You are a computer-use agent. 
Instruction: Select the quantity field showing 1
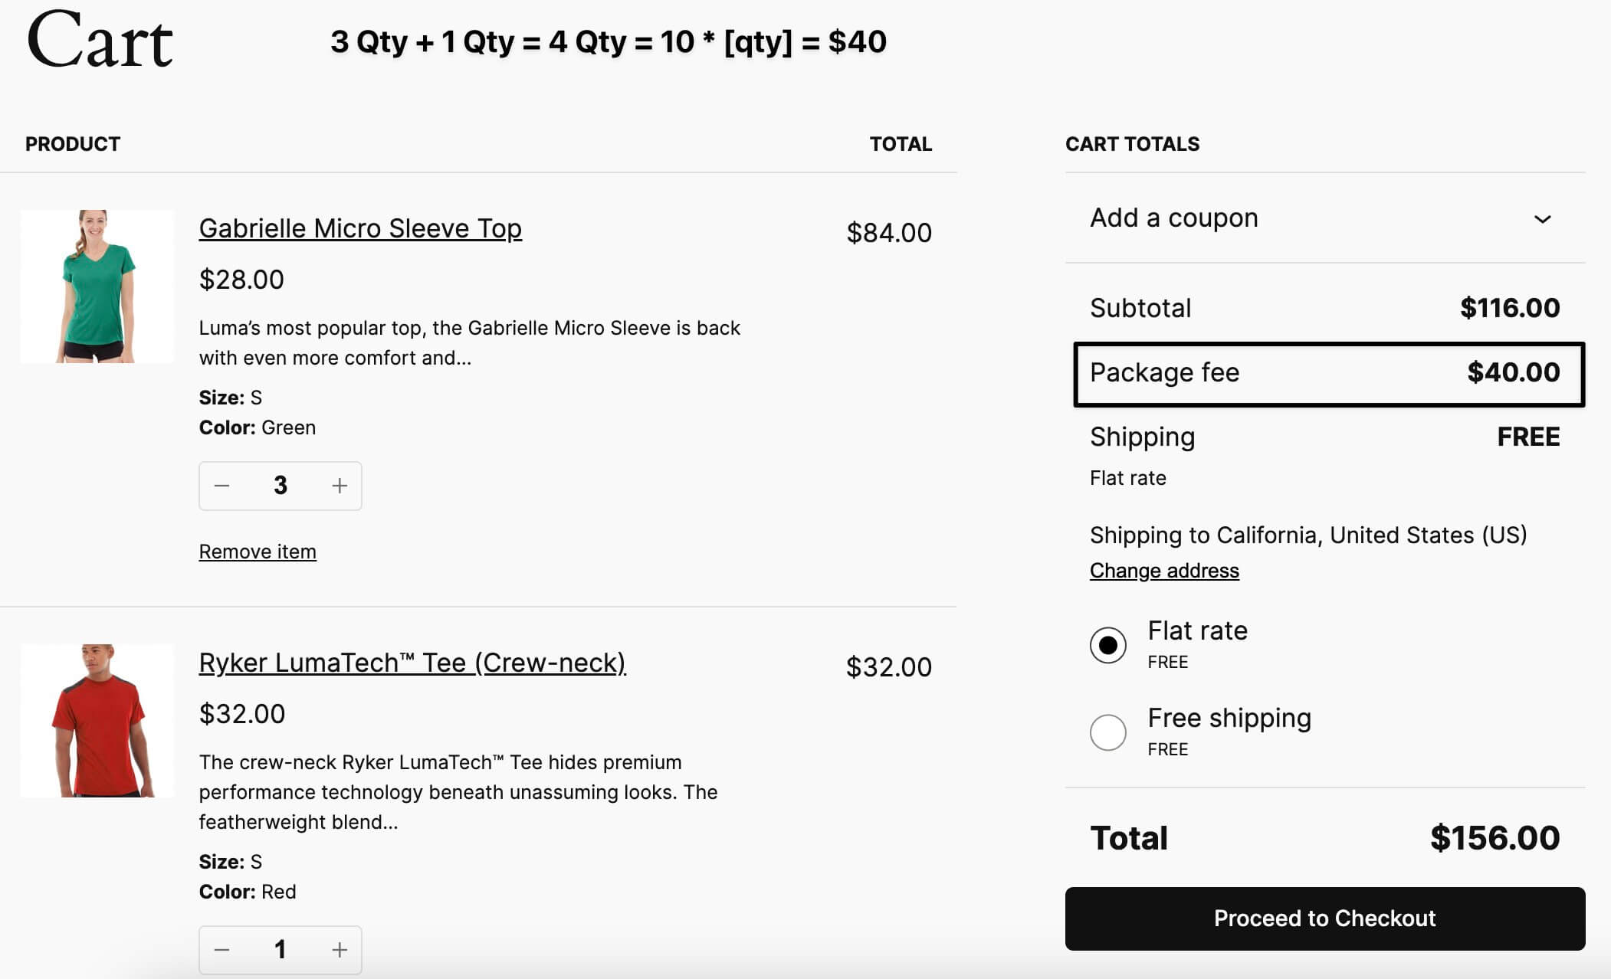[281, 949]
